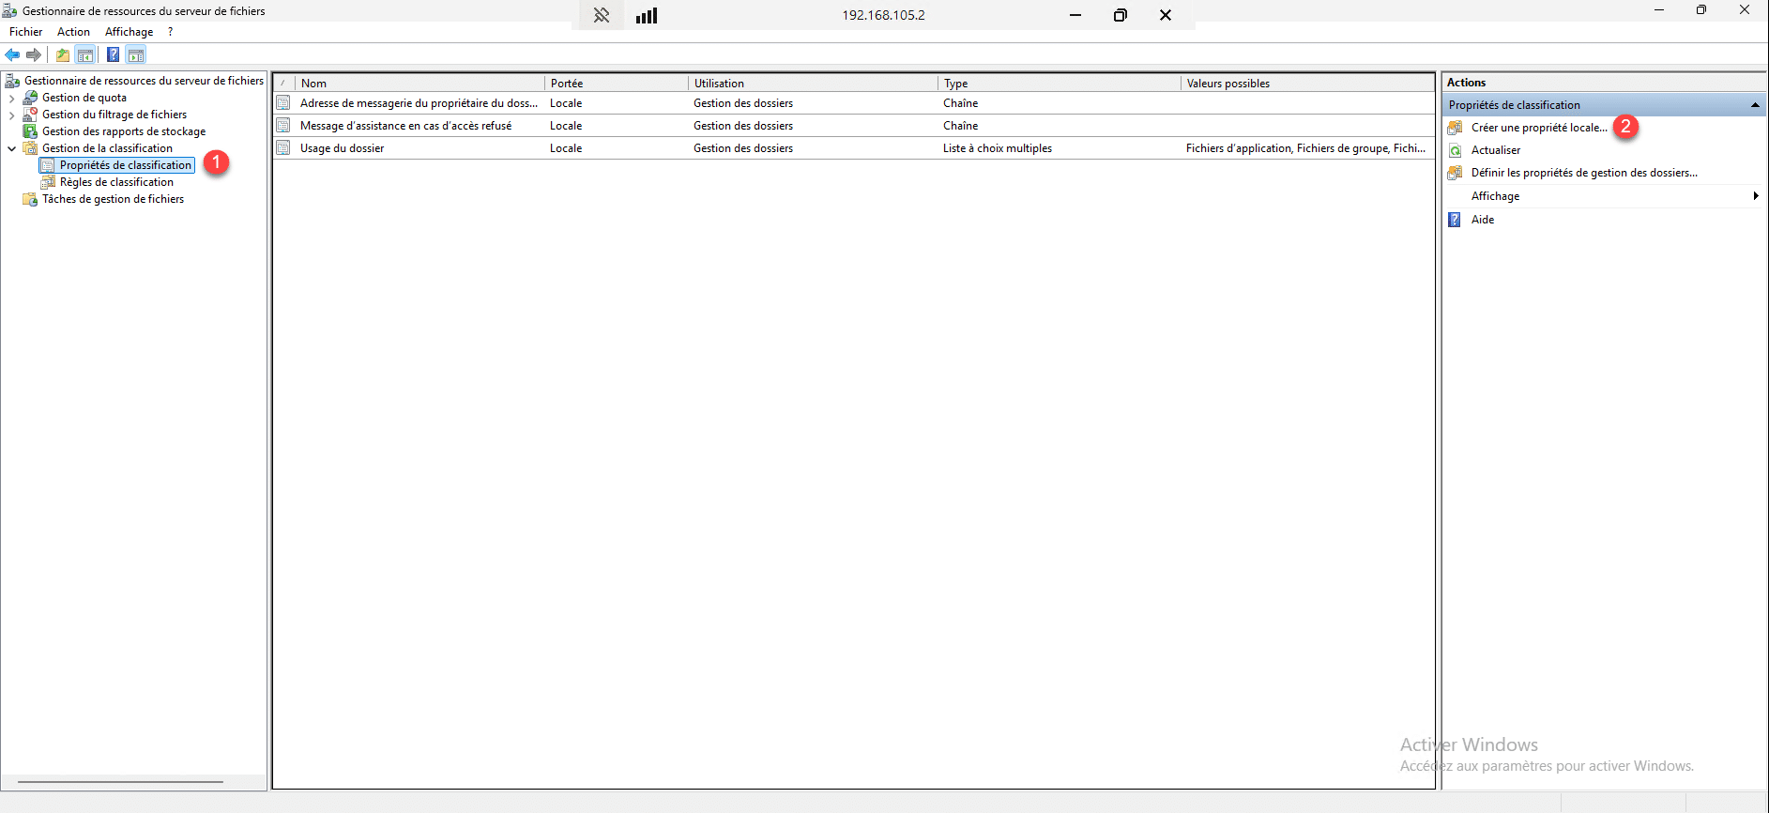Sort by the Nom column header
This screenshot has width=1769, height=813.
tap(419, 84)
